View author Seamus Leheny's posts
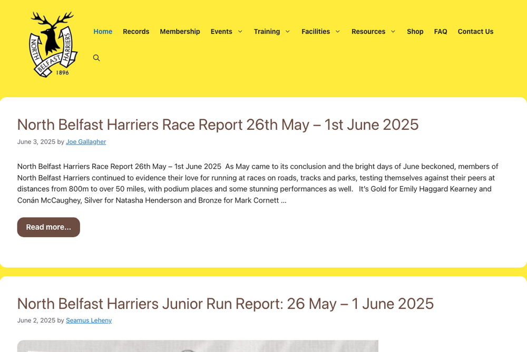 click(x=89, y=320)
